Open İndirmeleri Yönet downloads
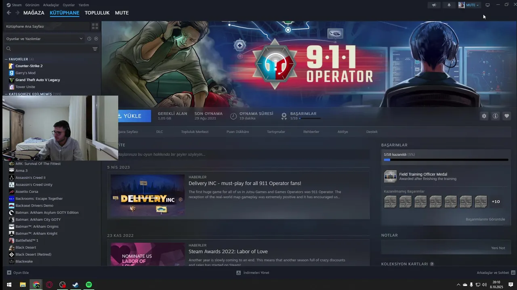 click(x=253, y=273)
